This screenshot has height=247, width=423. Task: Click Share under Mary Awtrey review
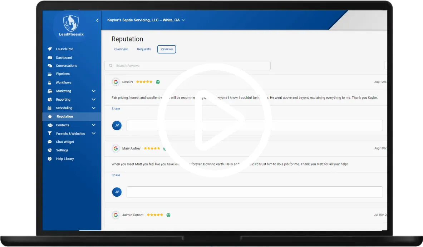coord(116,175)
